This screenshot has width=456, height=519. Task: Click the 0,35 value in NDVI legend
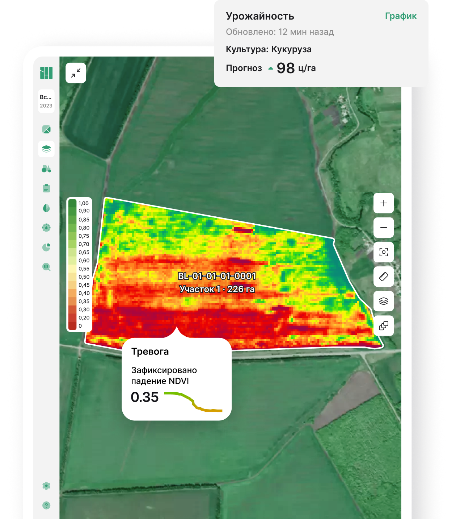84,301
